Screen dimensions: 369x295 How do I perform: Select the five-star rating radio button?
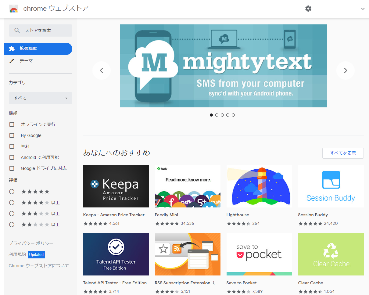(x=12, y=192)
